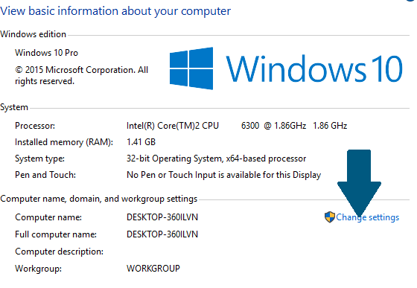Screen dimensions: 417x288
Task: Click the 'Pen and Touch:' label
Action: click(x=45, y=175)
